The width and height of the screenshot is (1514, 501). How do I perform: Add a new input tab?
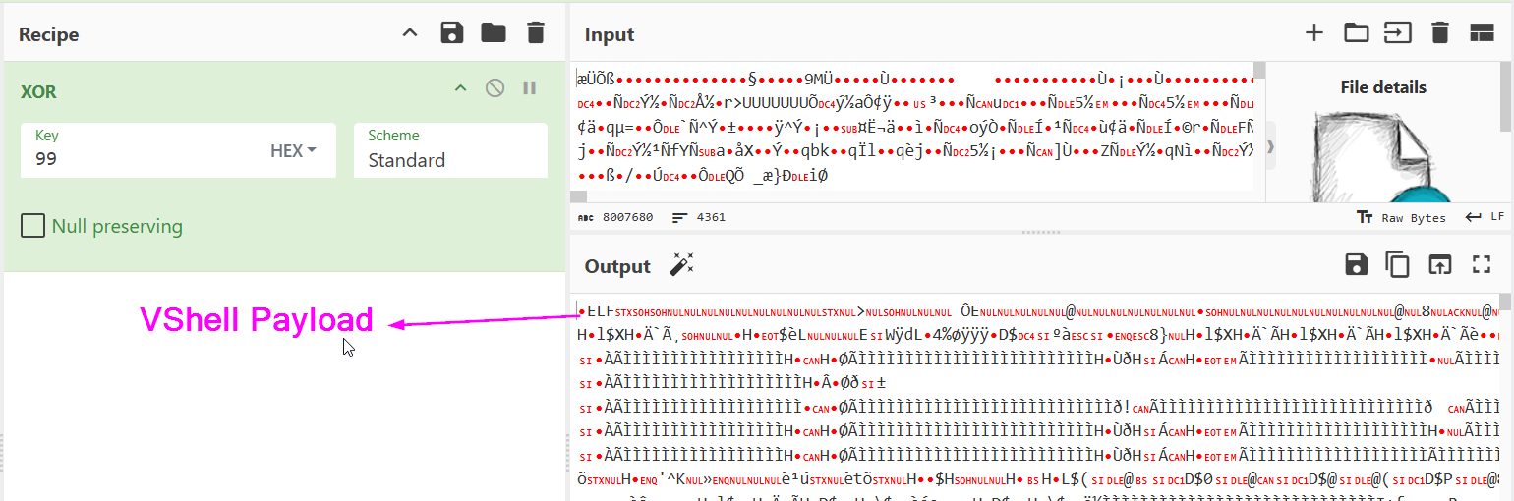(1314, 33)
